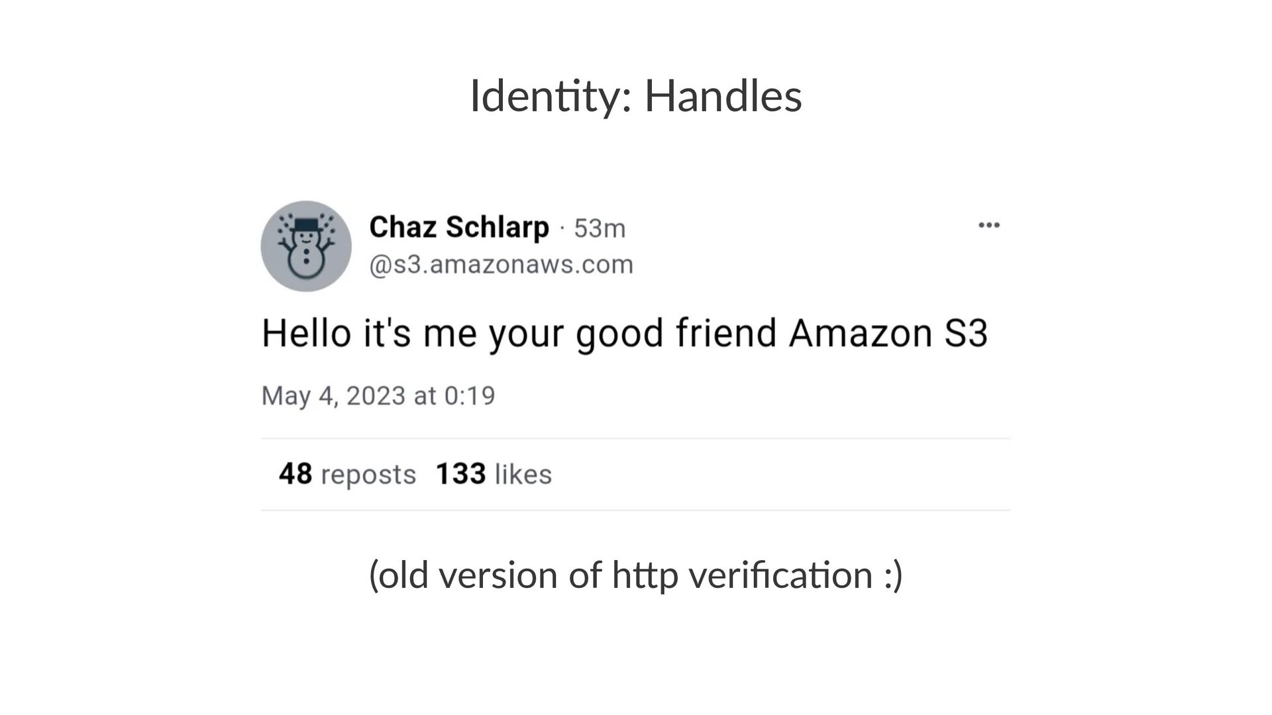The image size is (1272, 715).
Task: Select the slide title Identity: Handles
Action: click(636, 96)
